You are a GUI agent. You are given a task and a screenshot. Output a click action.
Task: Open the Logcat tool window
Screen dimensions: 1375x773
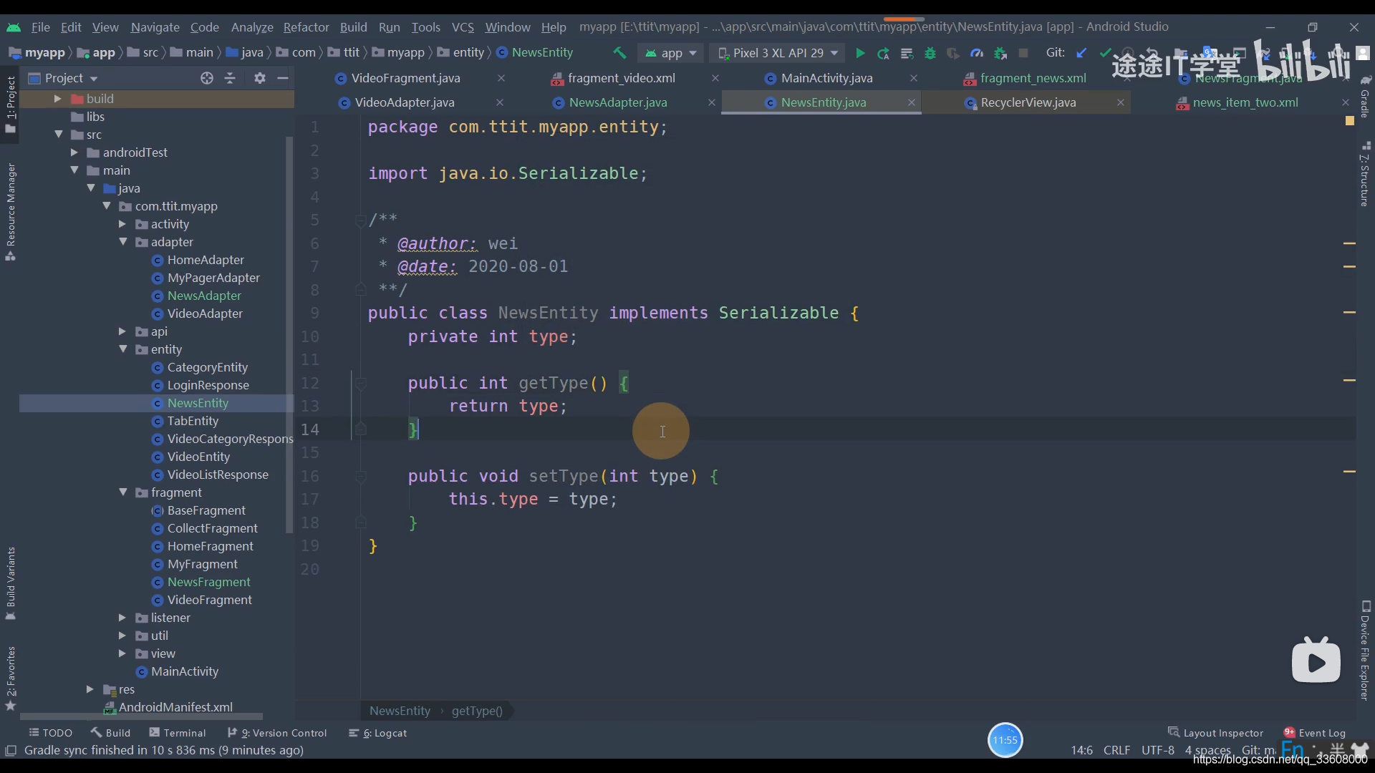click(x=377, y=733)
